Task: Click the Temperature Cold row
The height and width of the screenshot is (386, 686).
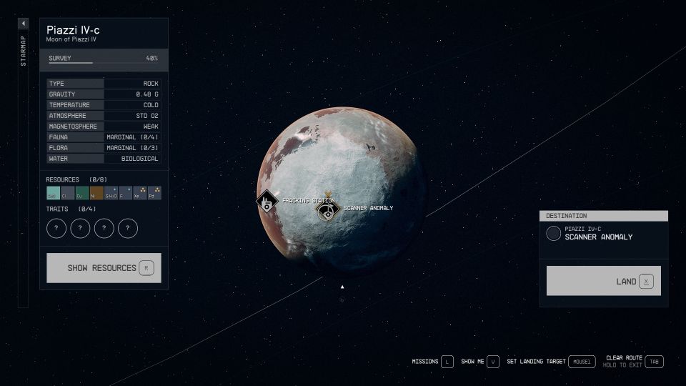Action: (104, 105)
